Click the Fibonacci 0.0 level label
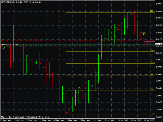Screen dimensions: 163x122 click(x=153, y=114)
